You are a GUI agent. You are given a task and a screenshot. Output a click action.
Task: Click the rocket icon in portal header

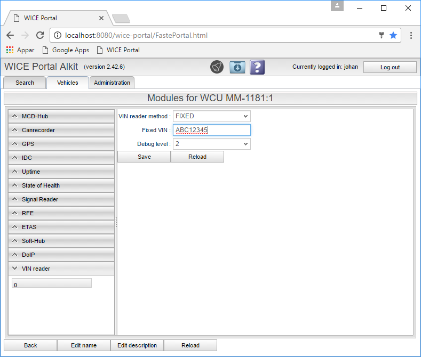(x=217, y=67)
